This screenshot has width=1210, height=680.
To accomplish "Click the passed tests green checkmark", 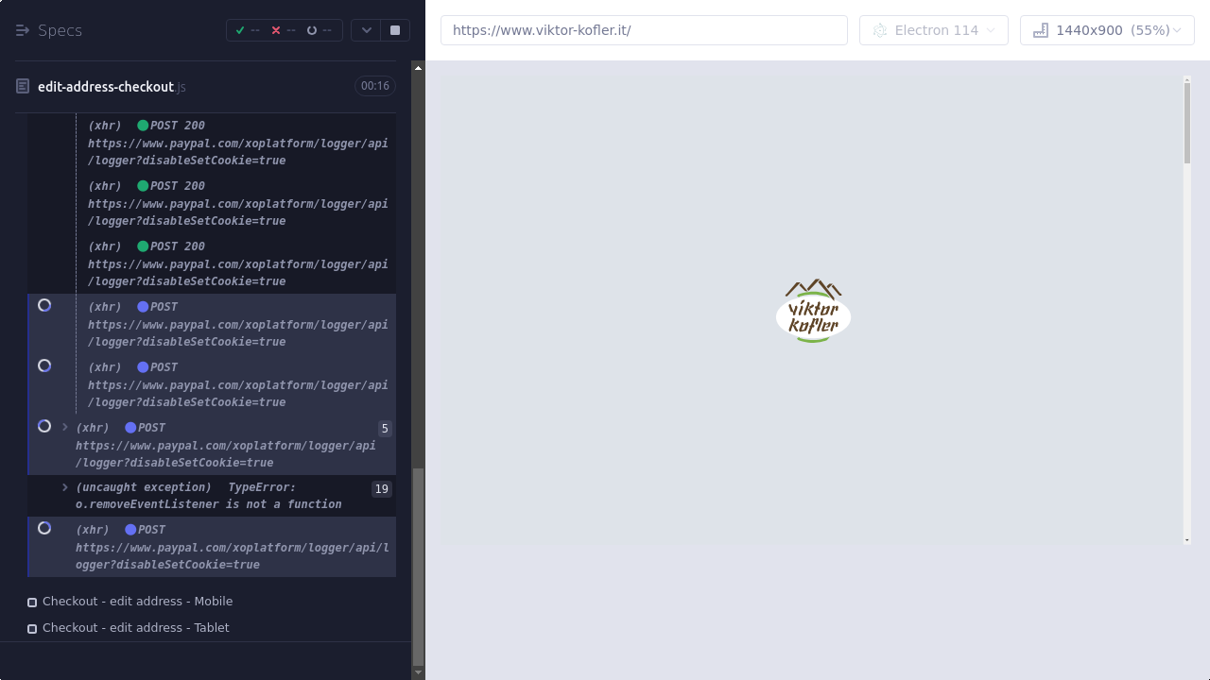I will [x=240, y=30].
